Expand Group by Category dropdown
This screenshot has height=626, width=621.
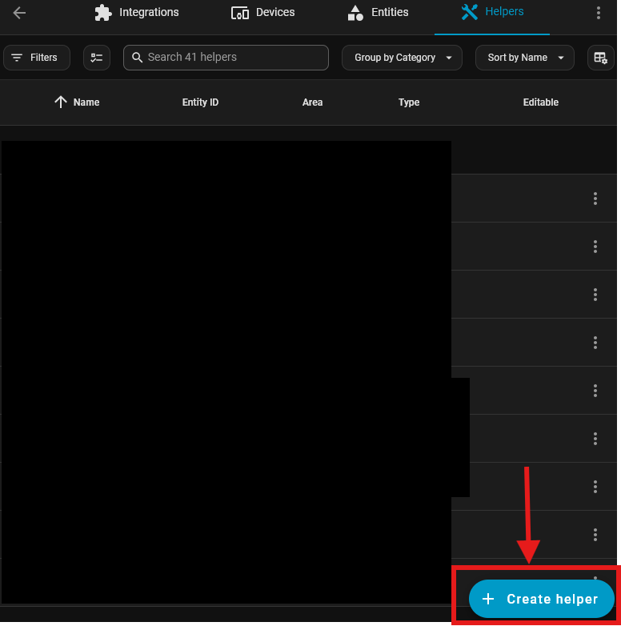(402, 58)
